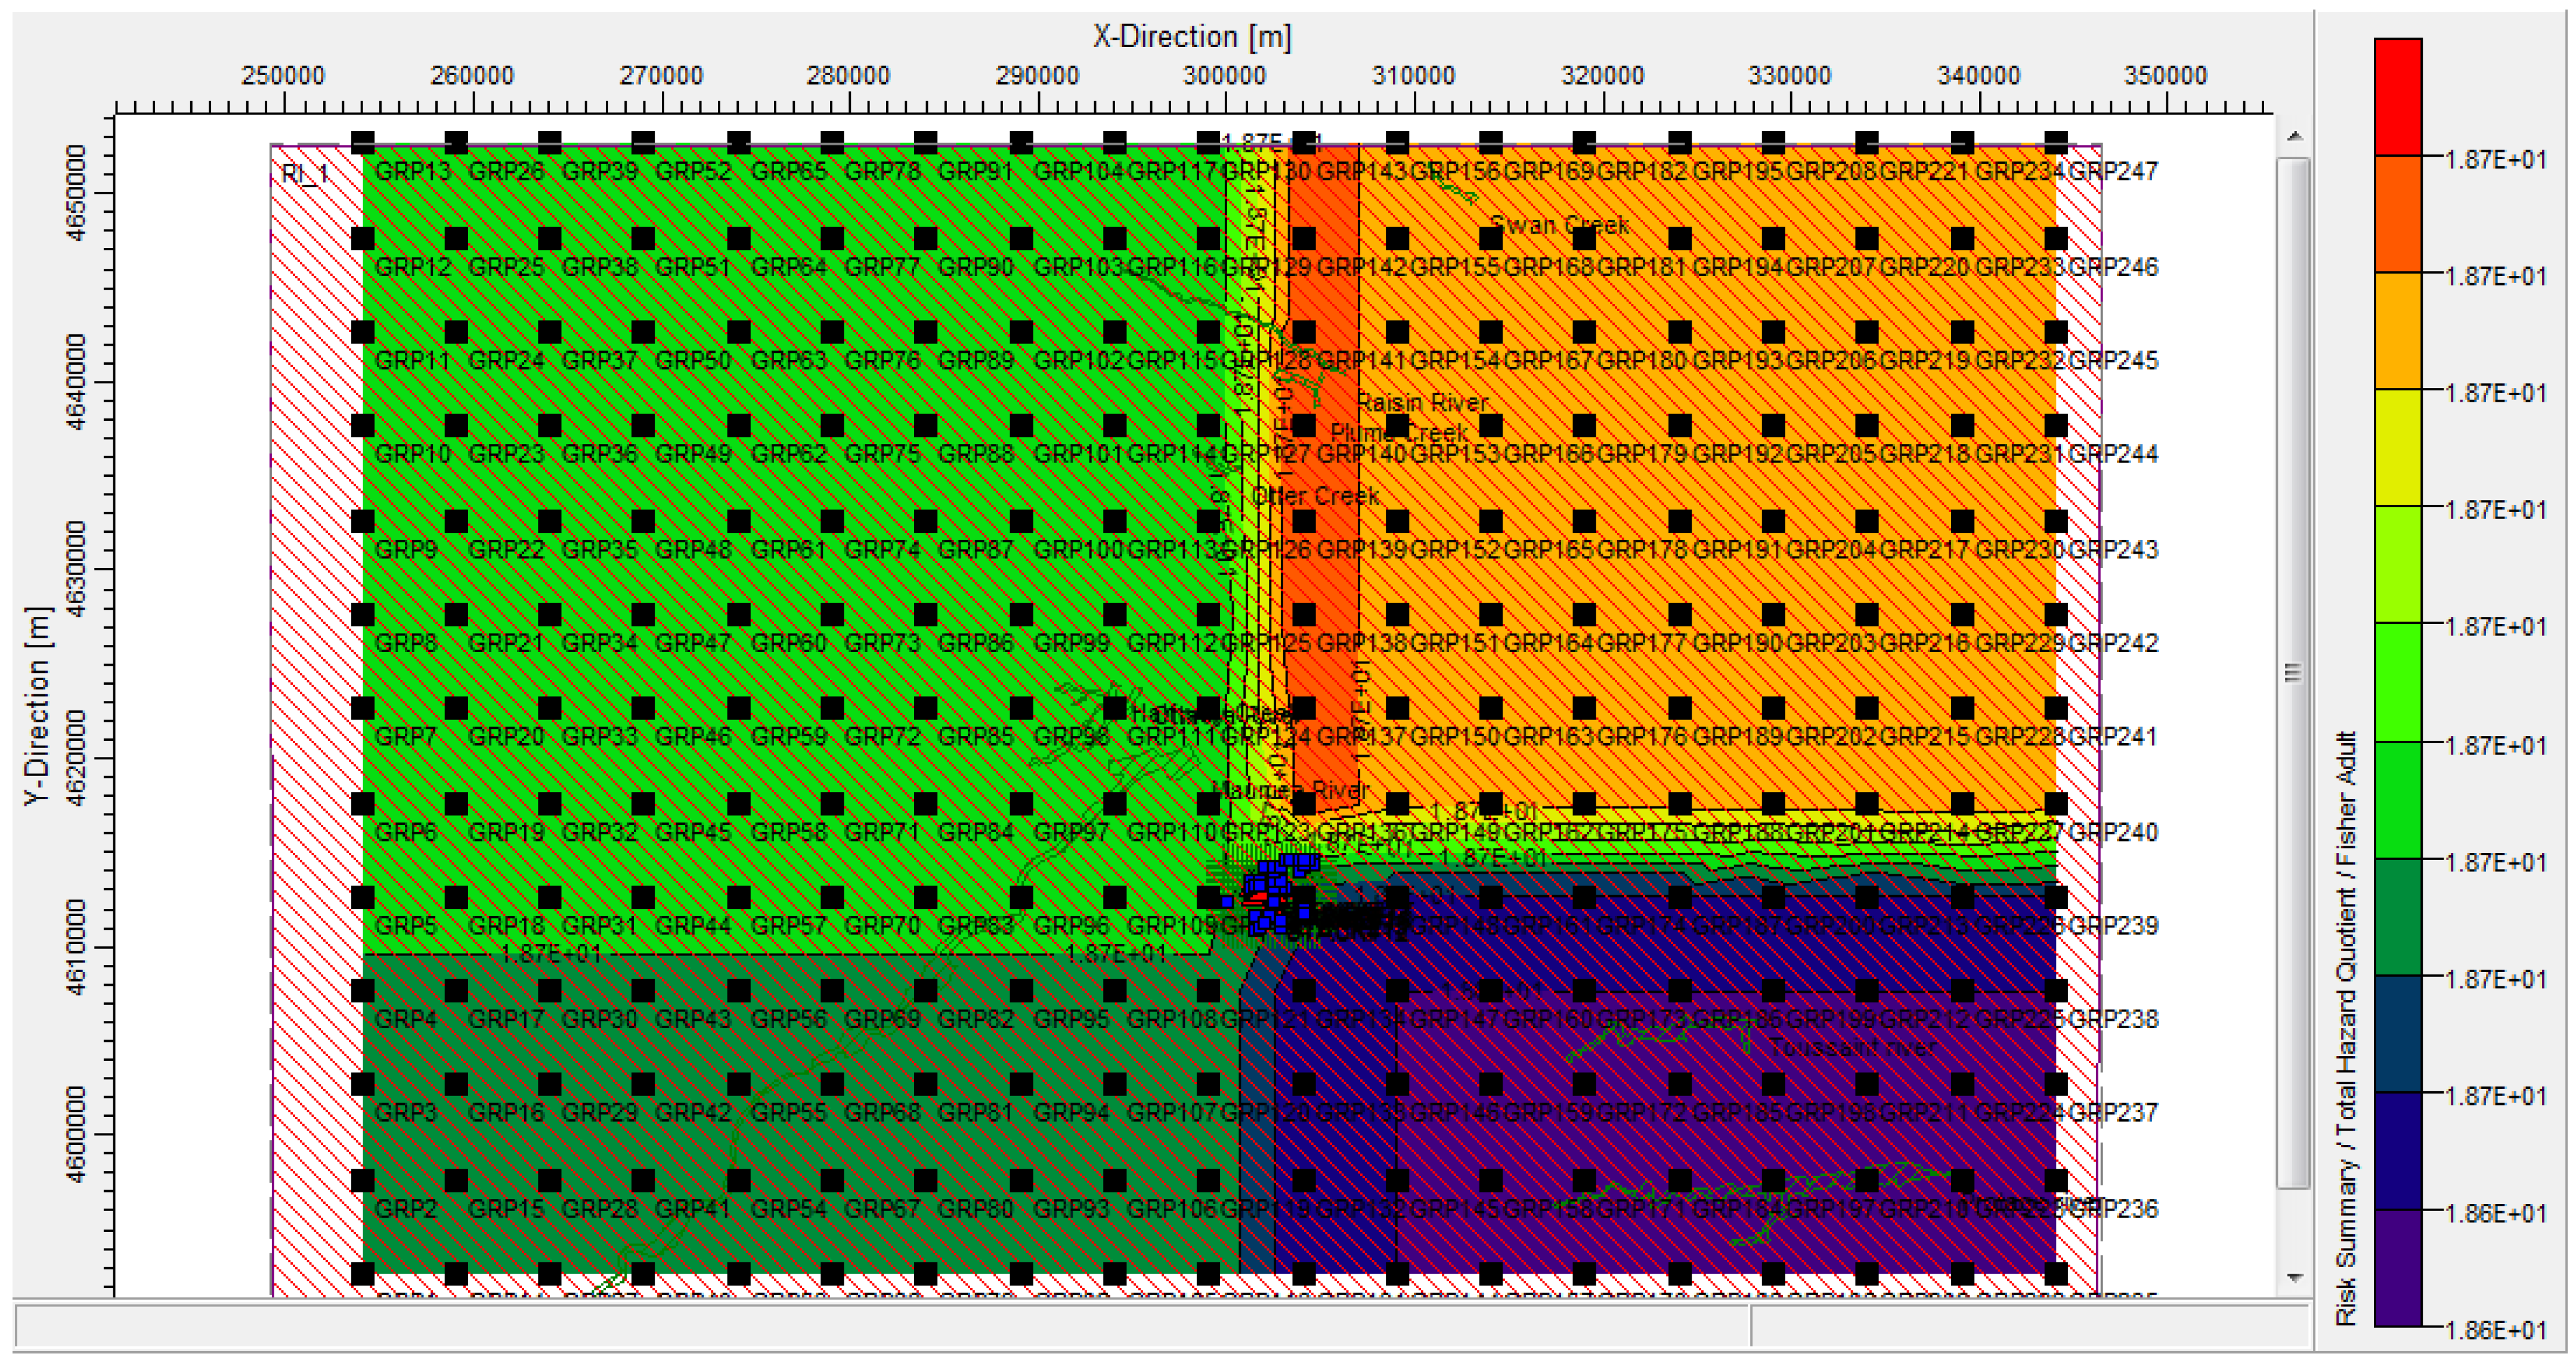The width and height of the screenshot is (2576, 1366).
Task: Select the RI_1 region label
Action: click(305, 174)
